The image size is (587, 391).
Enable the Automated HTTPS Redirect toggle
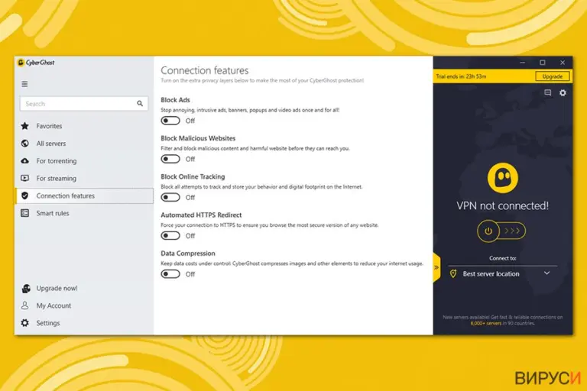point(170,236)
